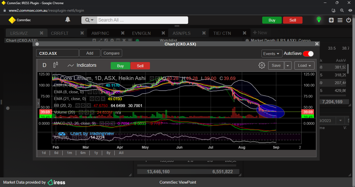Expand the chart's left side panel arrow

pyautogui.click(x=38, y=103)
